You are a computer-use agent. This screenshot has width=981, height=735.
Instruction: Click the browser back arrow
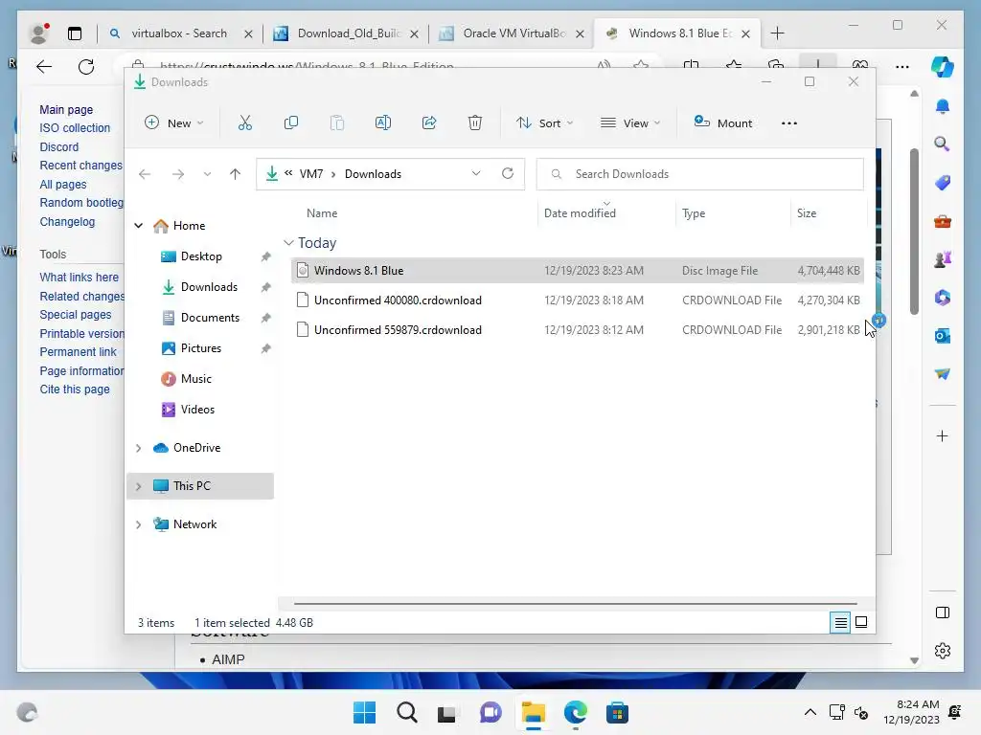click(x=44, y=67)
